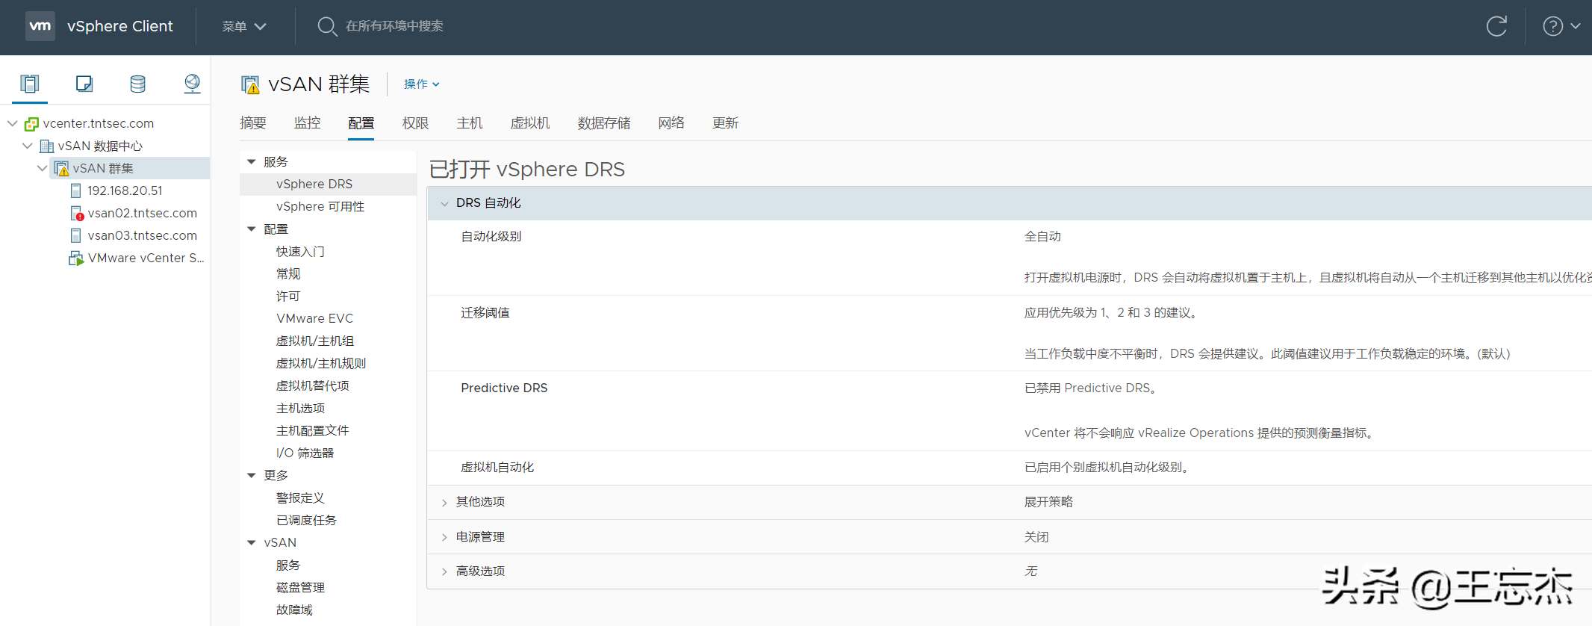Viewport: 1592px width, 626px height.
Task: Click the host icon for 192.168.20.51
Action: 75,191
